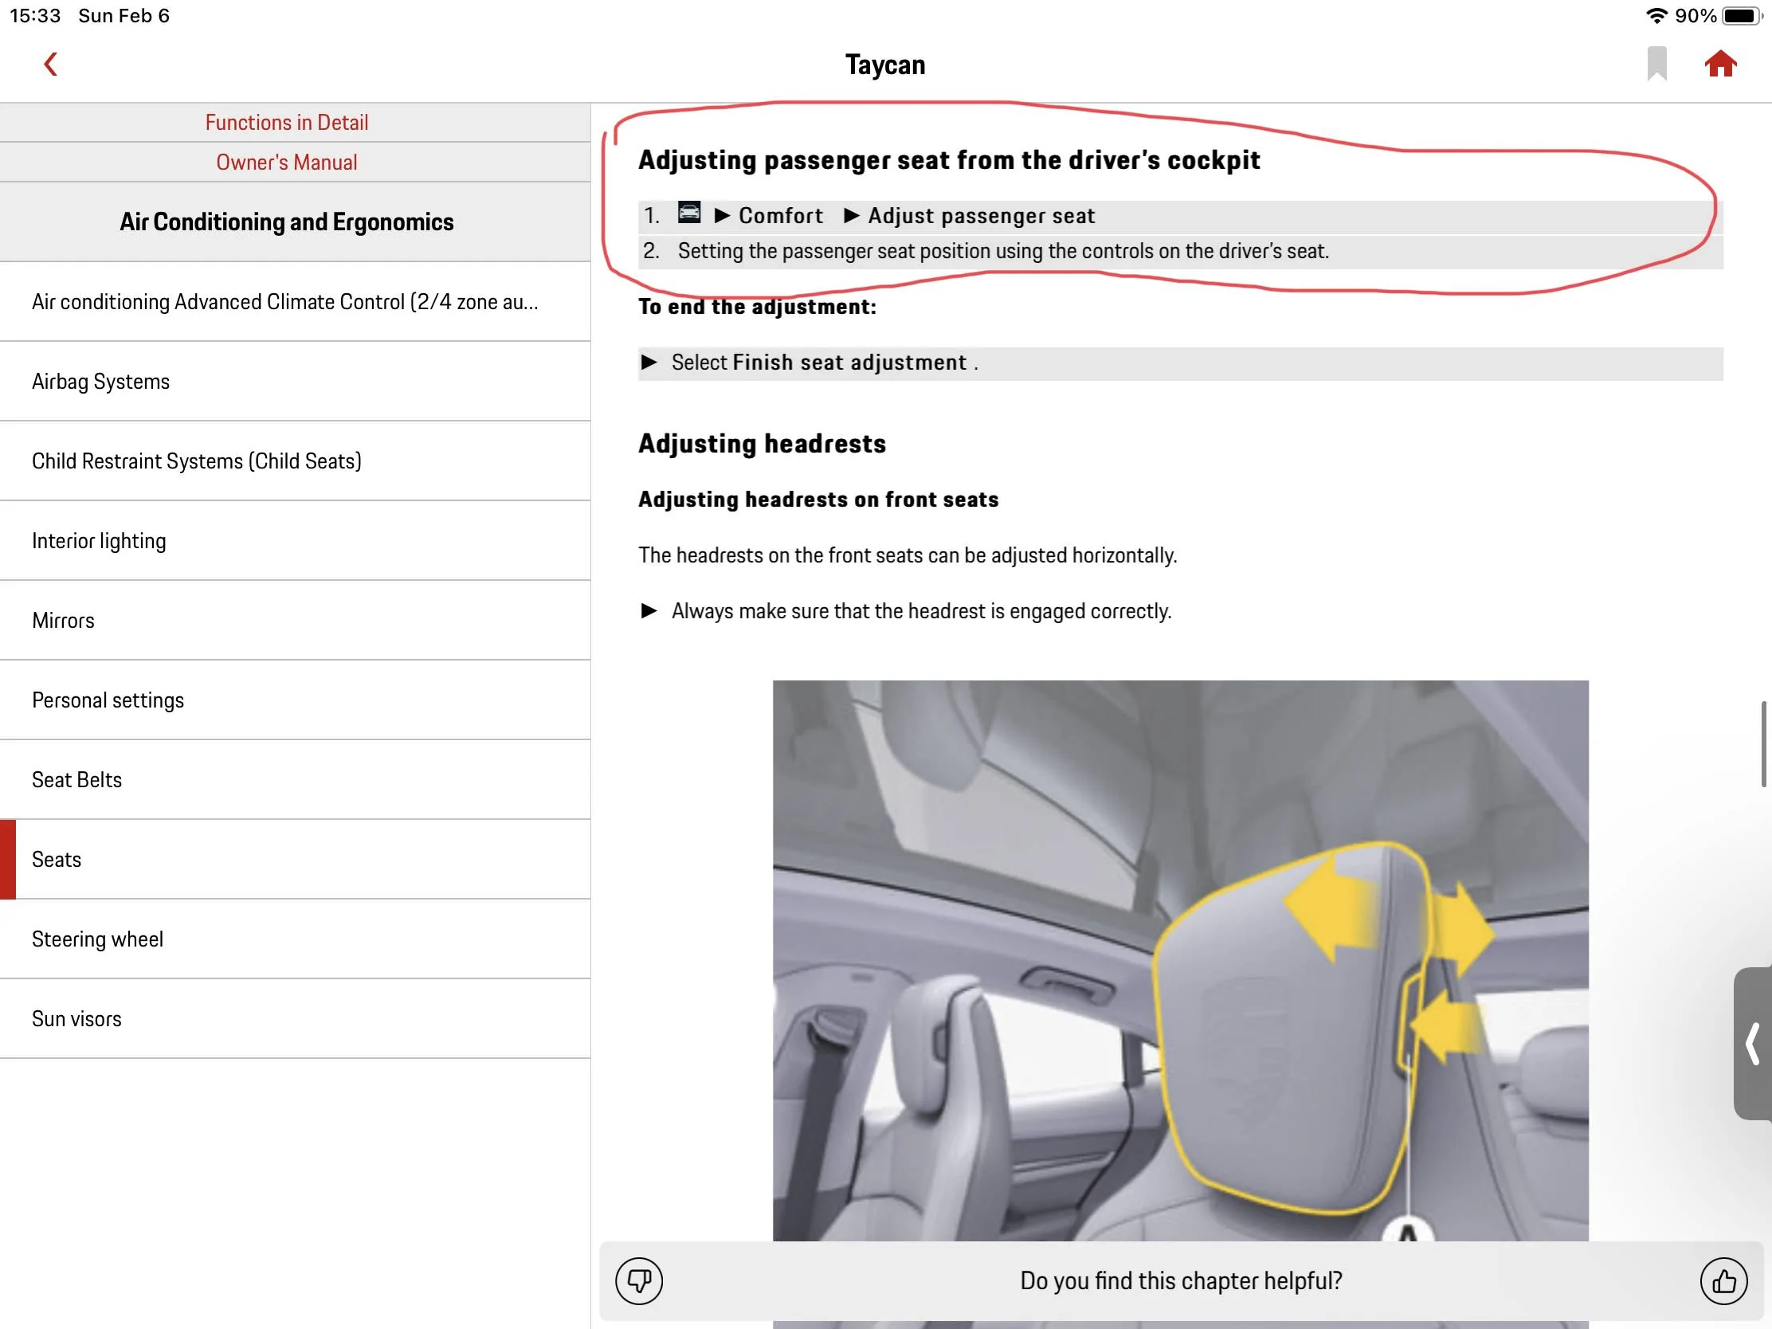1772x1329 pixels.
Task: Tap thumbs up feedback icon
Action: (x=1723, y=1281)
